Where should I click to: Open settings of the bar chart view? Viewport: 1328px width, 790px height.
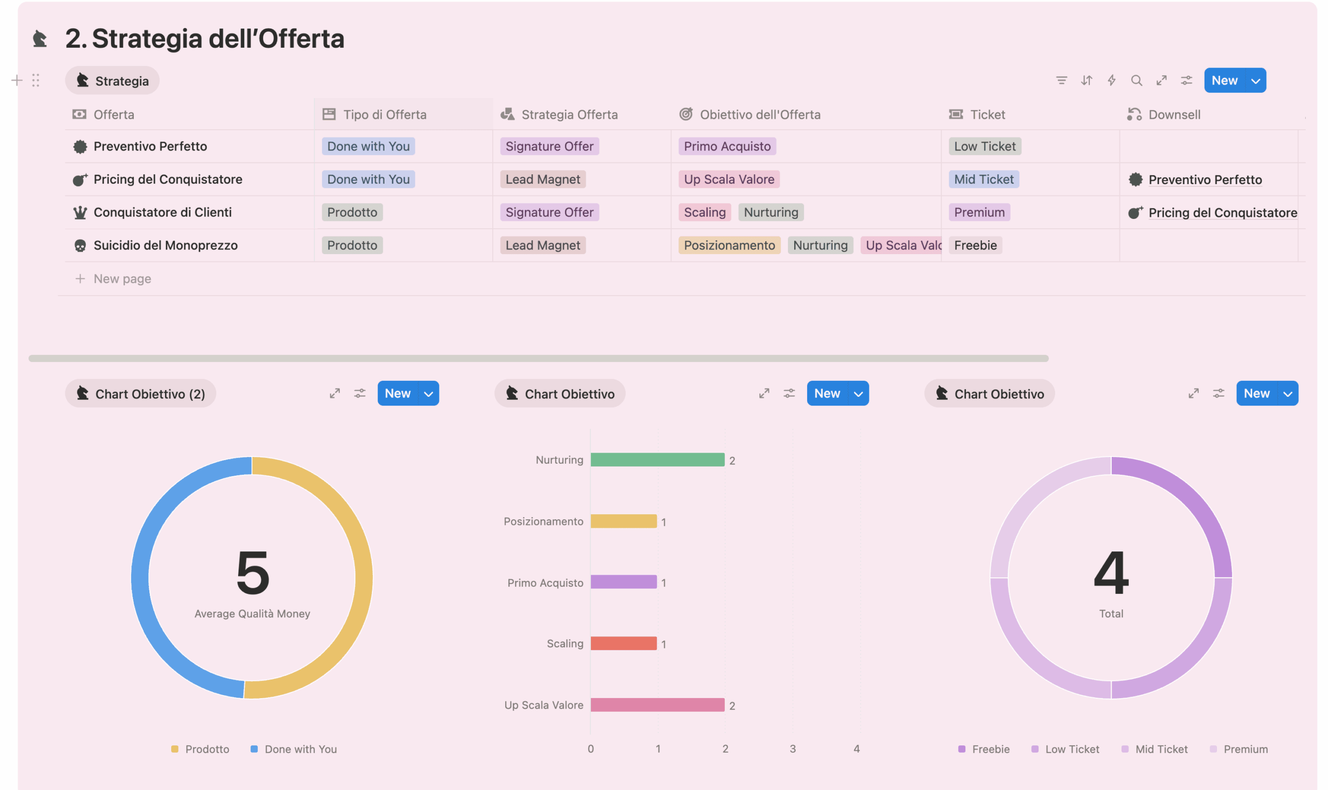click(x=789, y=393)
